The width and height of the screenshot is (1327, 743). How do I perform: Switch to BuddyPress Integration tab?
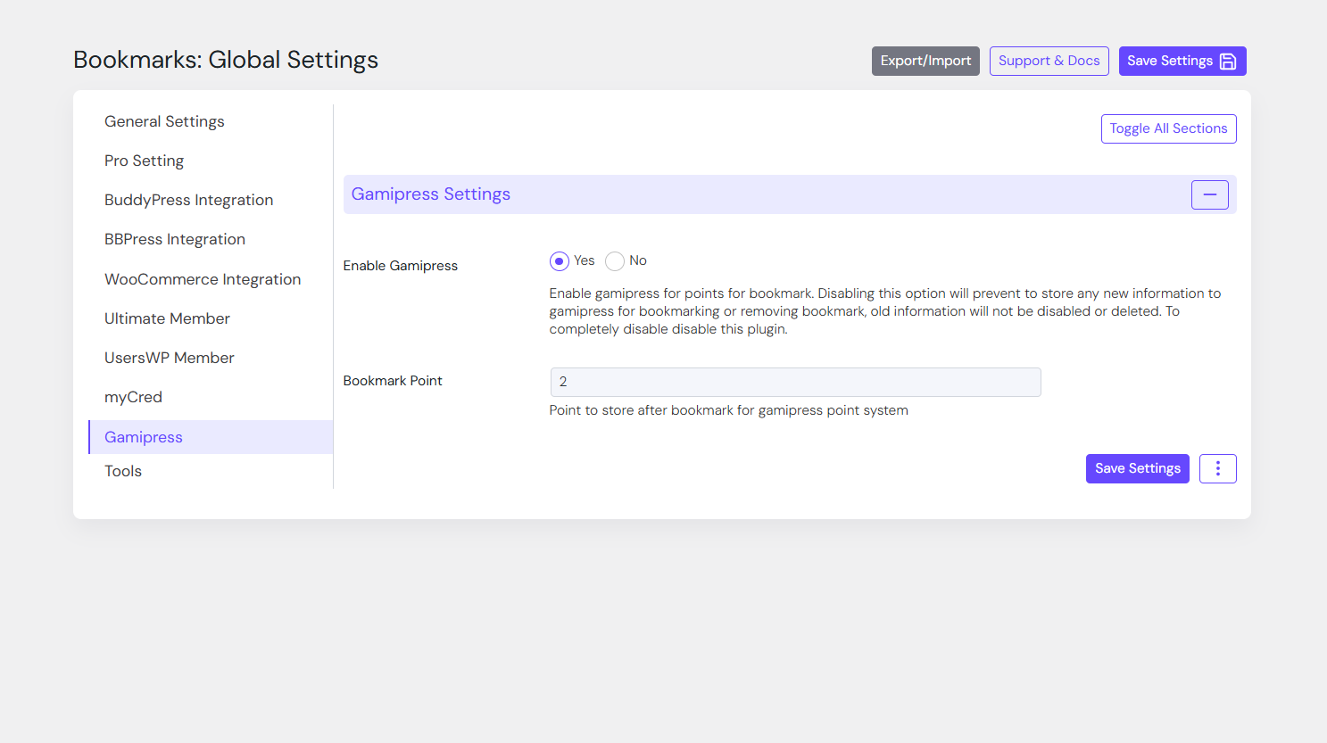point(188,200)
